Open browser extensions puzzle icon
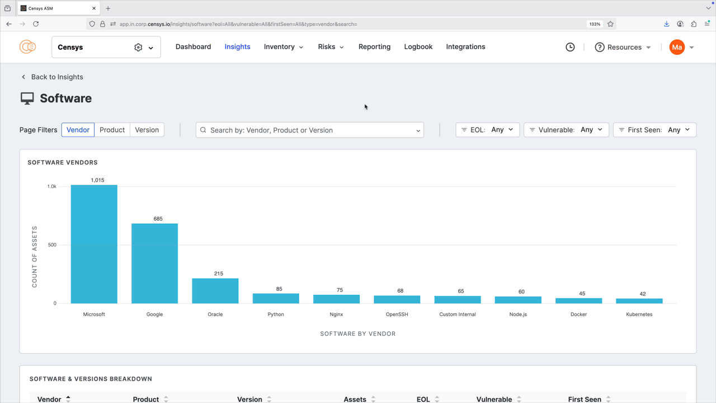Image resolution: width=716 pixels, height=403 pixels. [x=694, y=24]
